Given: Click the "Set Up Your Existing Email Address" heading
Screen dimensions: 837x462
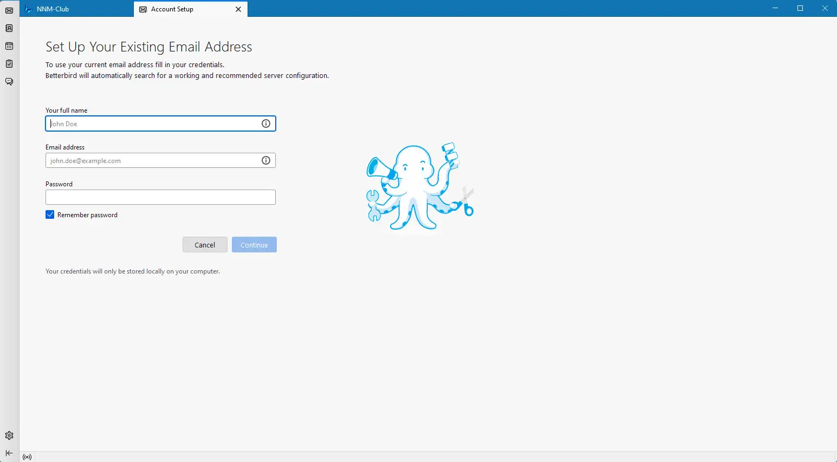Looking at the screenshot, I should [x=149, y=47].
